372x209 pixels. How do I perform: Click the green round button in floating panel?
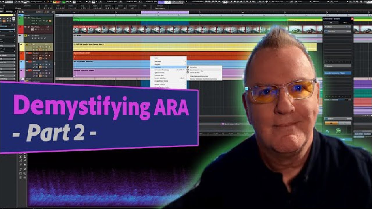pos(338,131)
